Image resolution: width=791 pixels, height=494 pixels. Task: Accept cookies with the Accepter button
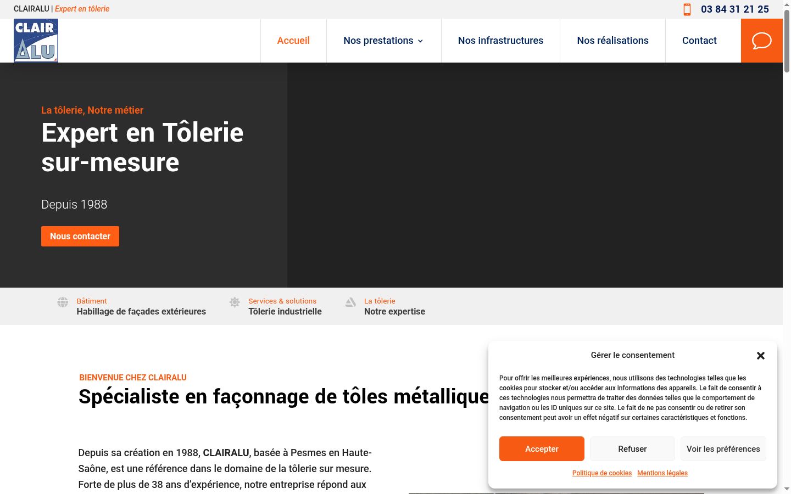(542, 449)
